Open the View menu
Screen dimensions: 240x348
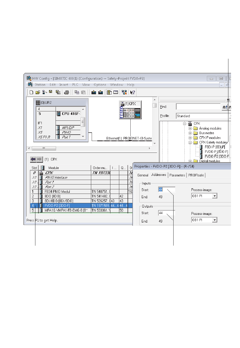(86, 85)
